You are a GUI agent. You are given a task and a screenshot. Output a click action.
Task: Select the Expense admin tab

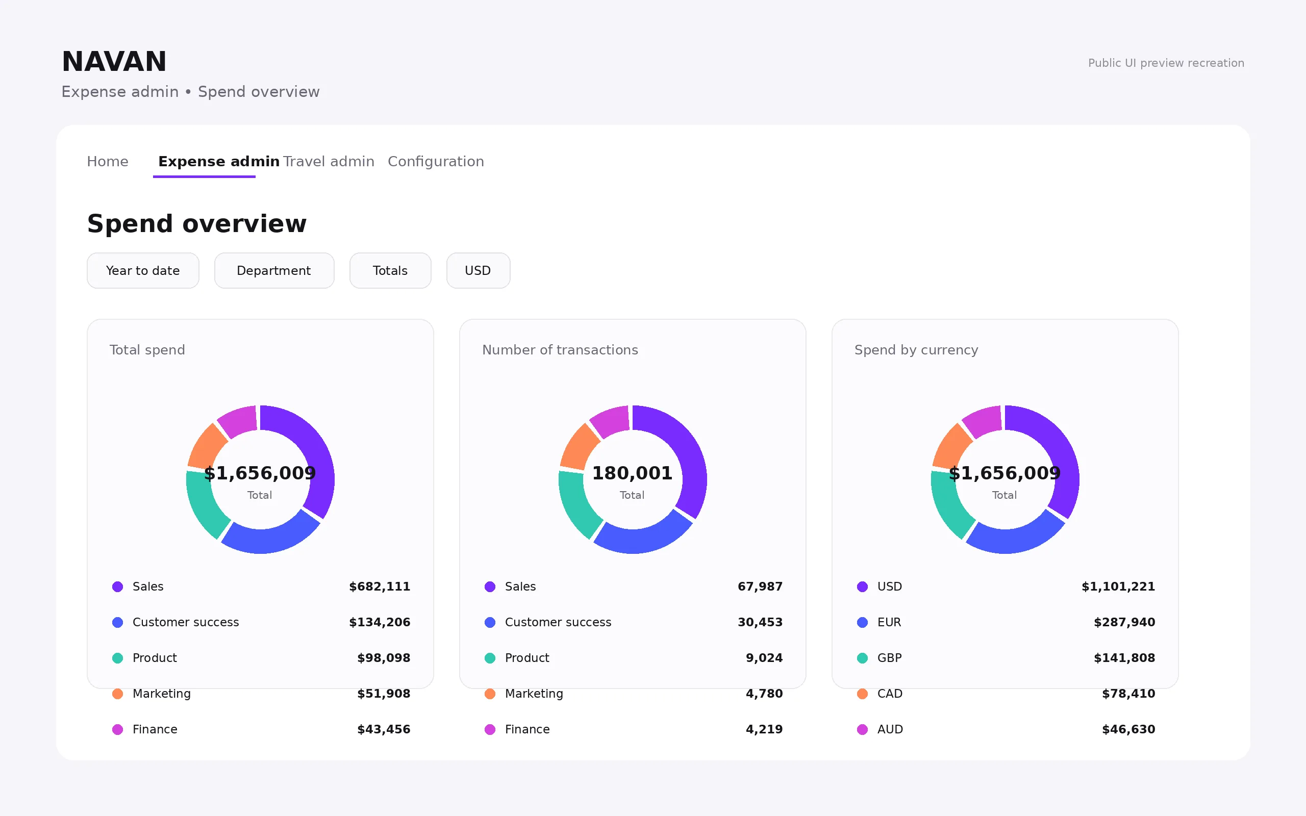pos(218,161)
